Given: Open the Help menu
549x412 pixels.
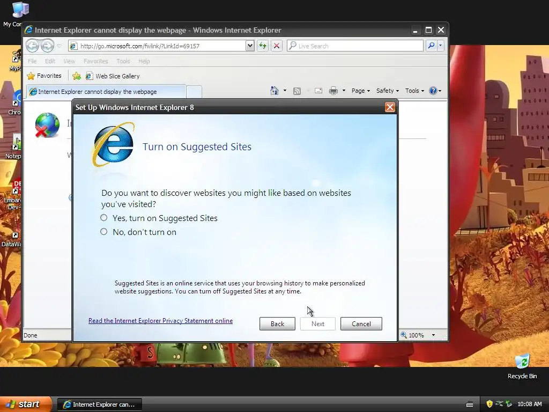Looking at the screenshot, I should point(144,61).
